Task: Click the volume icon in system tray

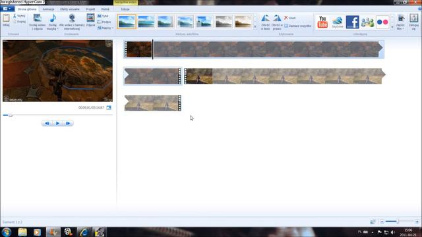Action: tap(393, 232)
